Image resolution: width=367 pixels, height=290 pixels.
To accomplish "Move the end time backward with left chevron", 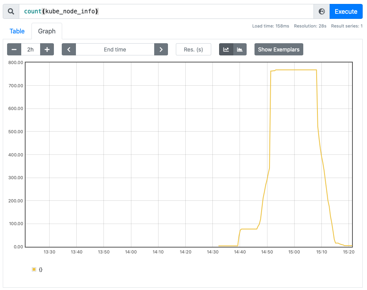I will [x=69, y=50].
